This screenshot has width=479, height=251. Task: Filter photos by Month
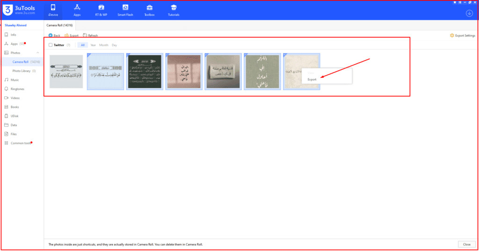[103, 45]
